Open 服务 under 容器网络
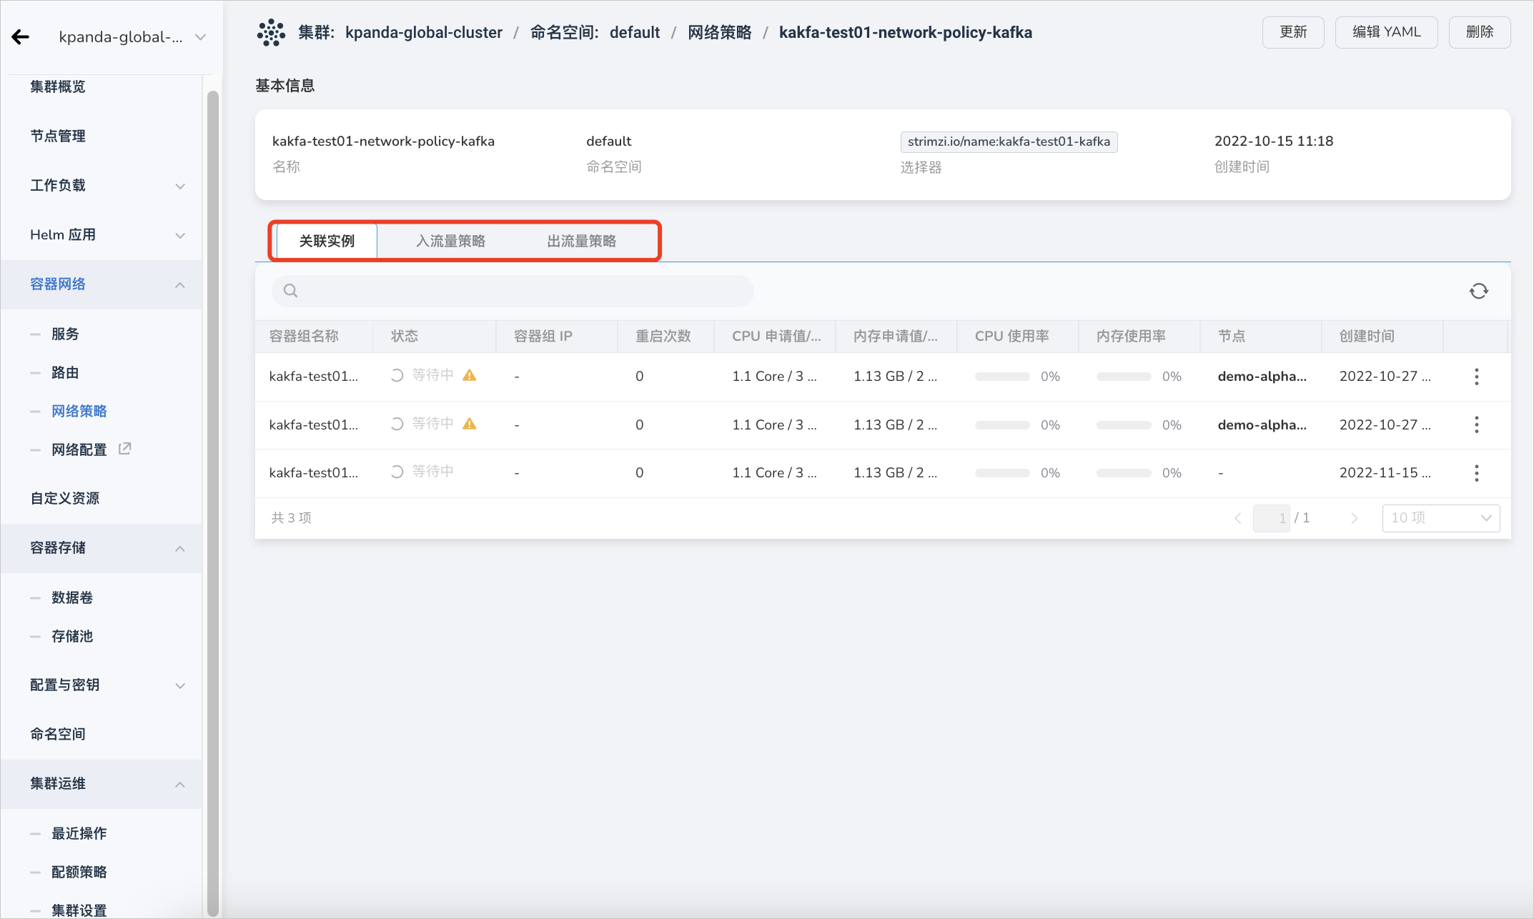1534x919 pixels. tap(65, 334)
